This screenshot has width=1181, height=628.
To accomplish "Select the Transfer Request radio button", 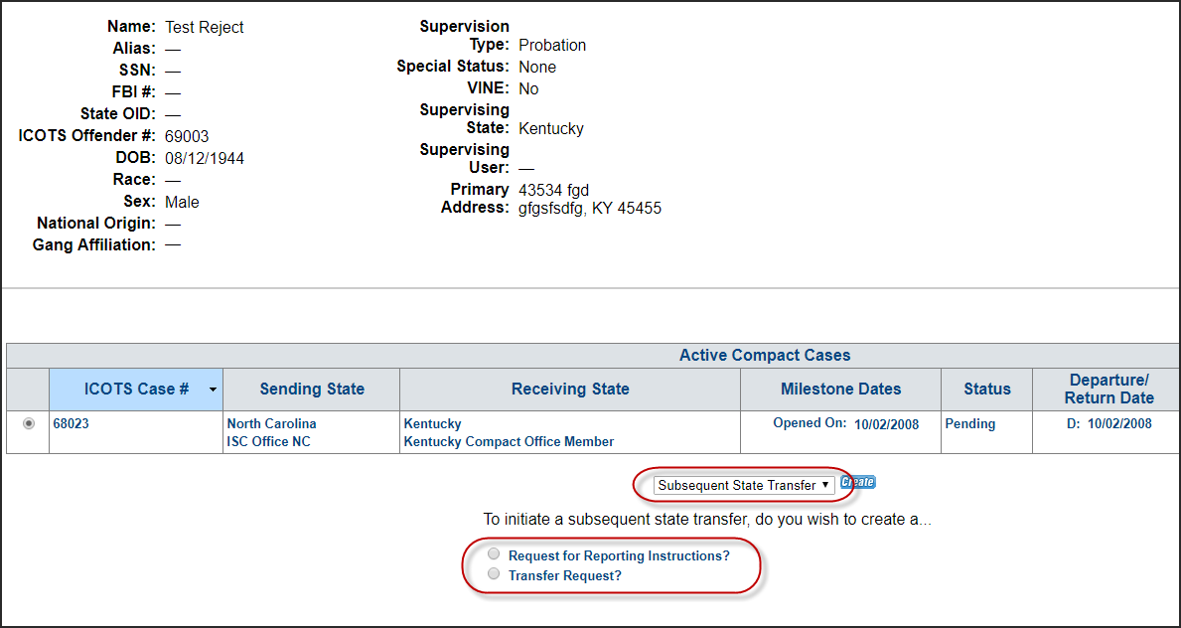I will click(x=494, y=574).
